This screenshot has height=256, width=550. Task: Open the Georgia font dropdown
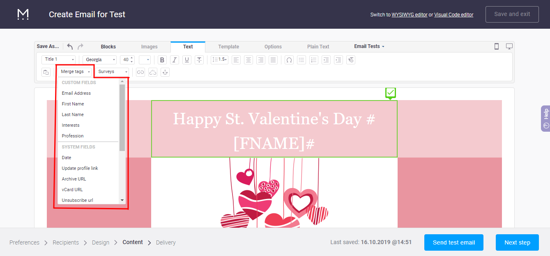tap(100, 60)
